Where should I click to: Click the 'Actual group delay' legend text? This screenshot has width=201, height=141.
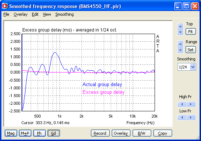click(x=102, y=85)
